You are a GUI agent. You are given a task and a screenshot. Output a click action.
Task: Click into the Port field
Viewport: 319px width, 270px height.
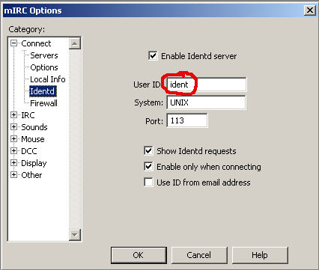(x=187, y=120)
